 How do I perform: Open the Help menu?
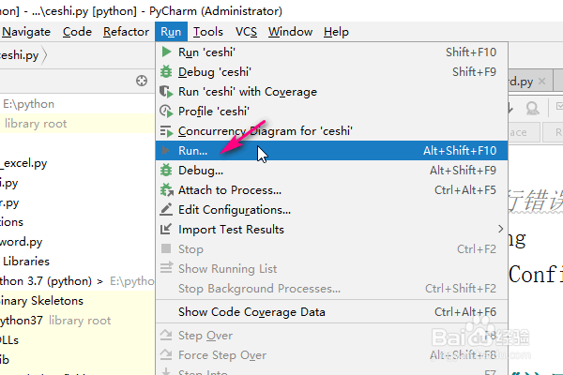(336, 32)
